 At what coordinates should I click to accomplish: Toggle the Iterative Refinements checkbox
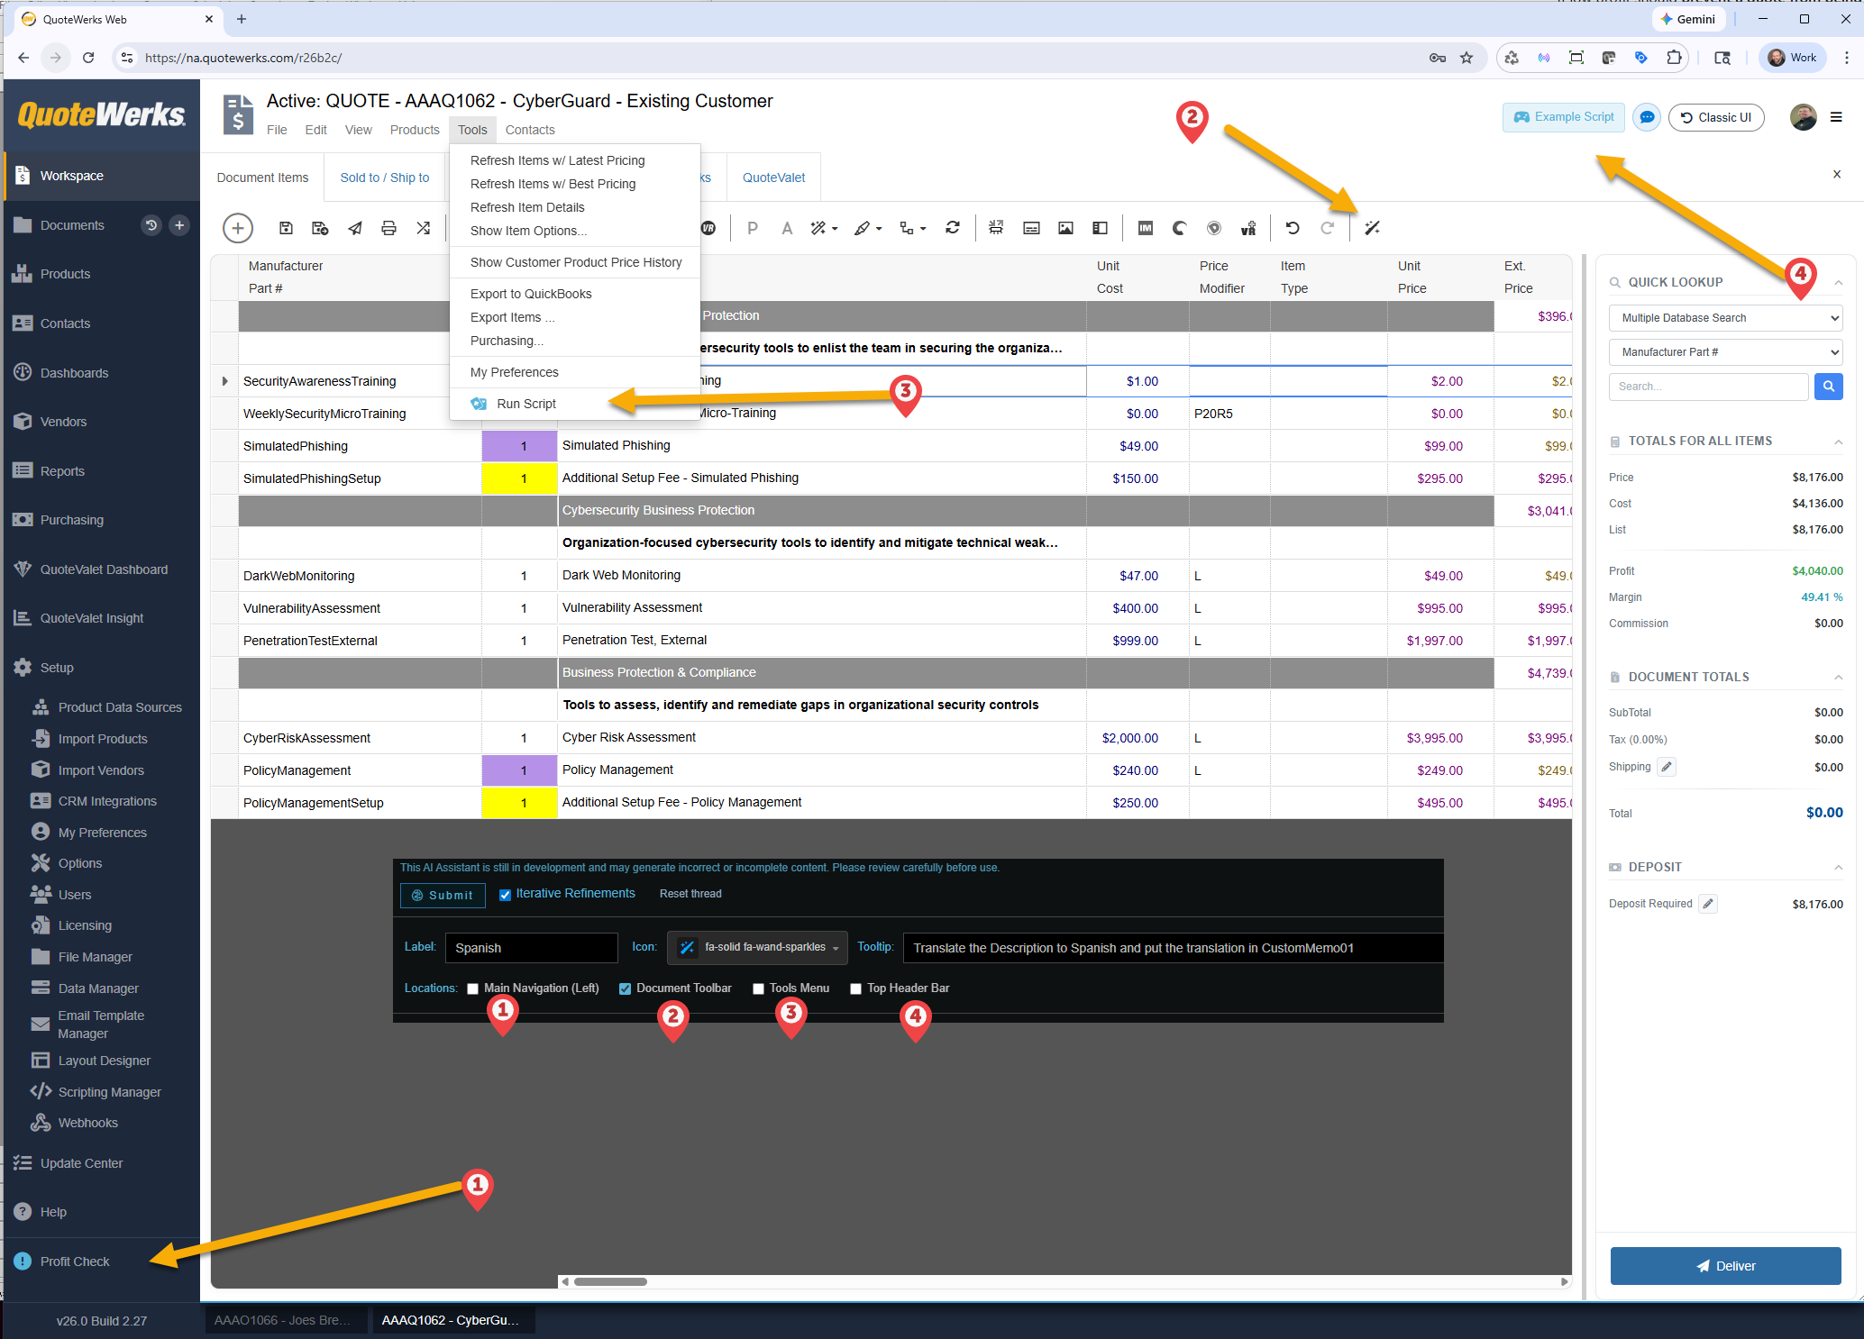click(505, 895)
